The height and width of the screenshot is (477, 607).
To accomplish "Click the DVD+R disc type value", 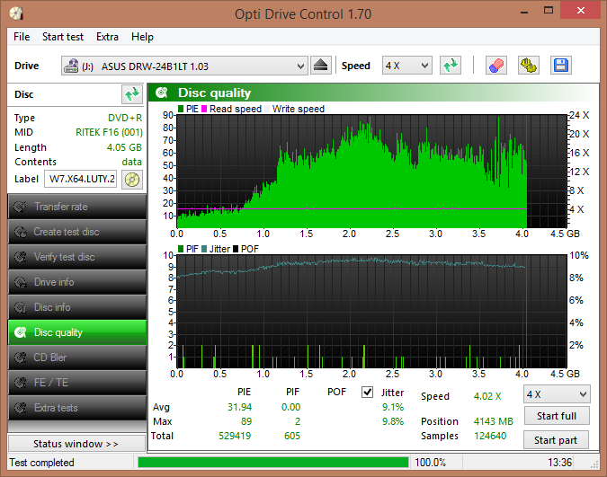I will [125, 118].
